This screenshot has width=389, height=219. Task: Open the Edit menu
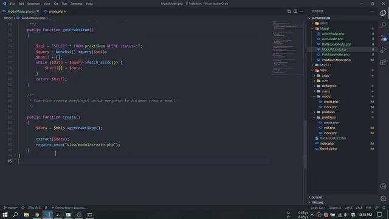click(21, 4)
